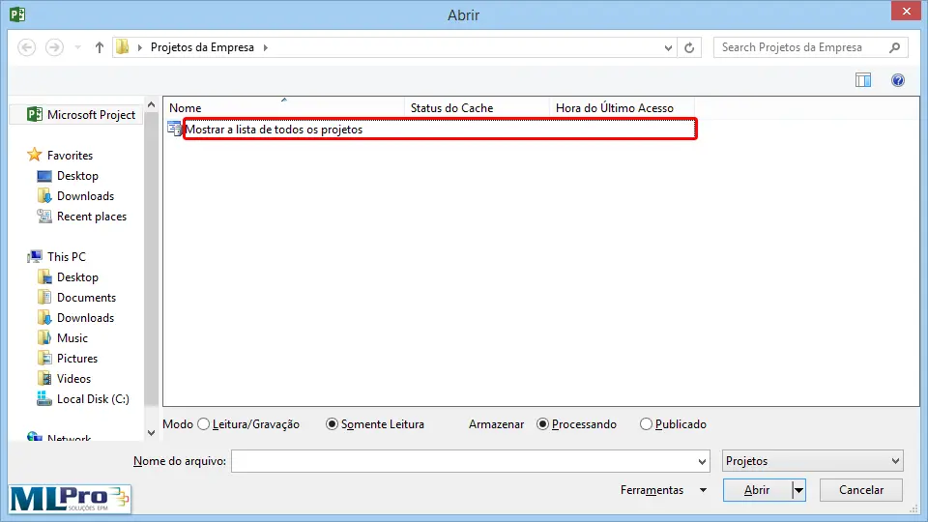Viewport: 928px width, 522px height.
Task: Open the recent locations history arrow
Action: tap(77, 47)
